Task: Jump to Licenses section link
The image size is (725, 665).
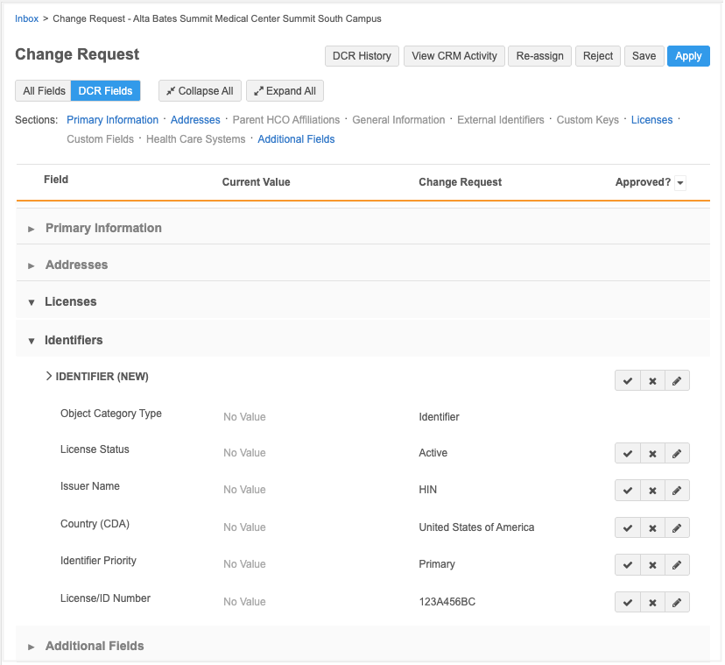Action: click(x=651, y=120)
